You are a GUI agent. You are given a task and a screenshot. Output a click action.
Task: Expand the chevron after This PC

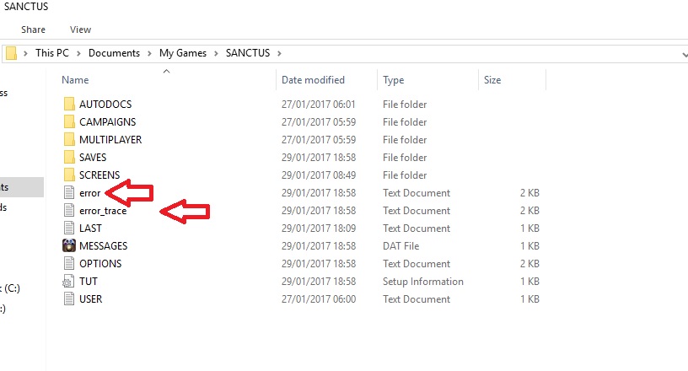point(80,53)
